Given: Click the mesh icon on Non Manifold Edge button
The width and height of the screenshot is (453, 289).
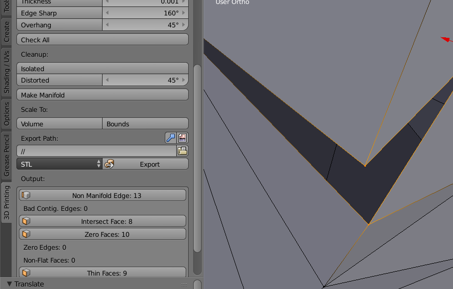Looking at the screenshot, I should pos(26,195).
